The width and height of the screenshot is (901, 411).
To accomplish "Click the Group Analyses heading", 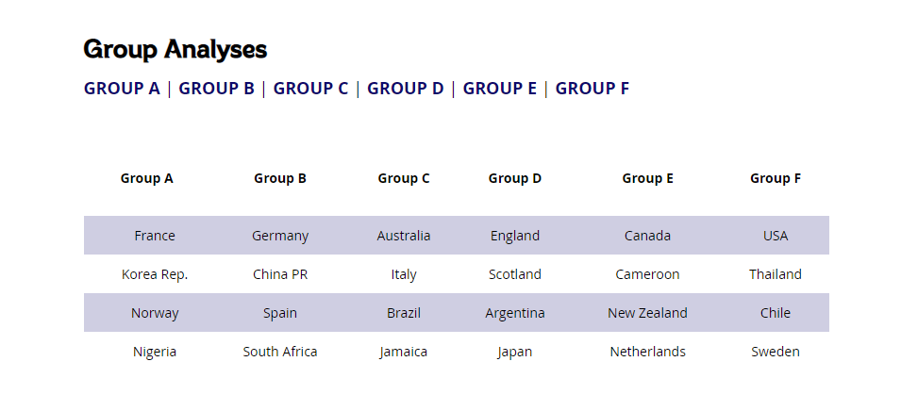I will pyautogui.click(x=175, y=49).
